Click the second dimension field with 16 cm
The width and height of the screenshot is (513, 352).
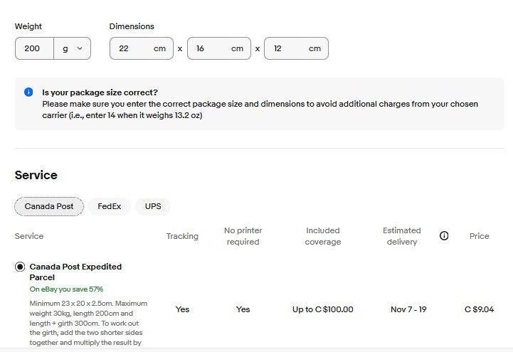(218, 48)
